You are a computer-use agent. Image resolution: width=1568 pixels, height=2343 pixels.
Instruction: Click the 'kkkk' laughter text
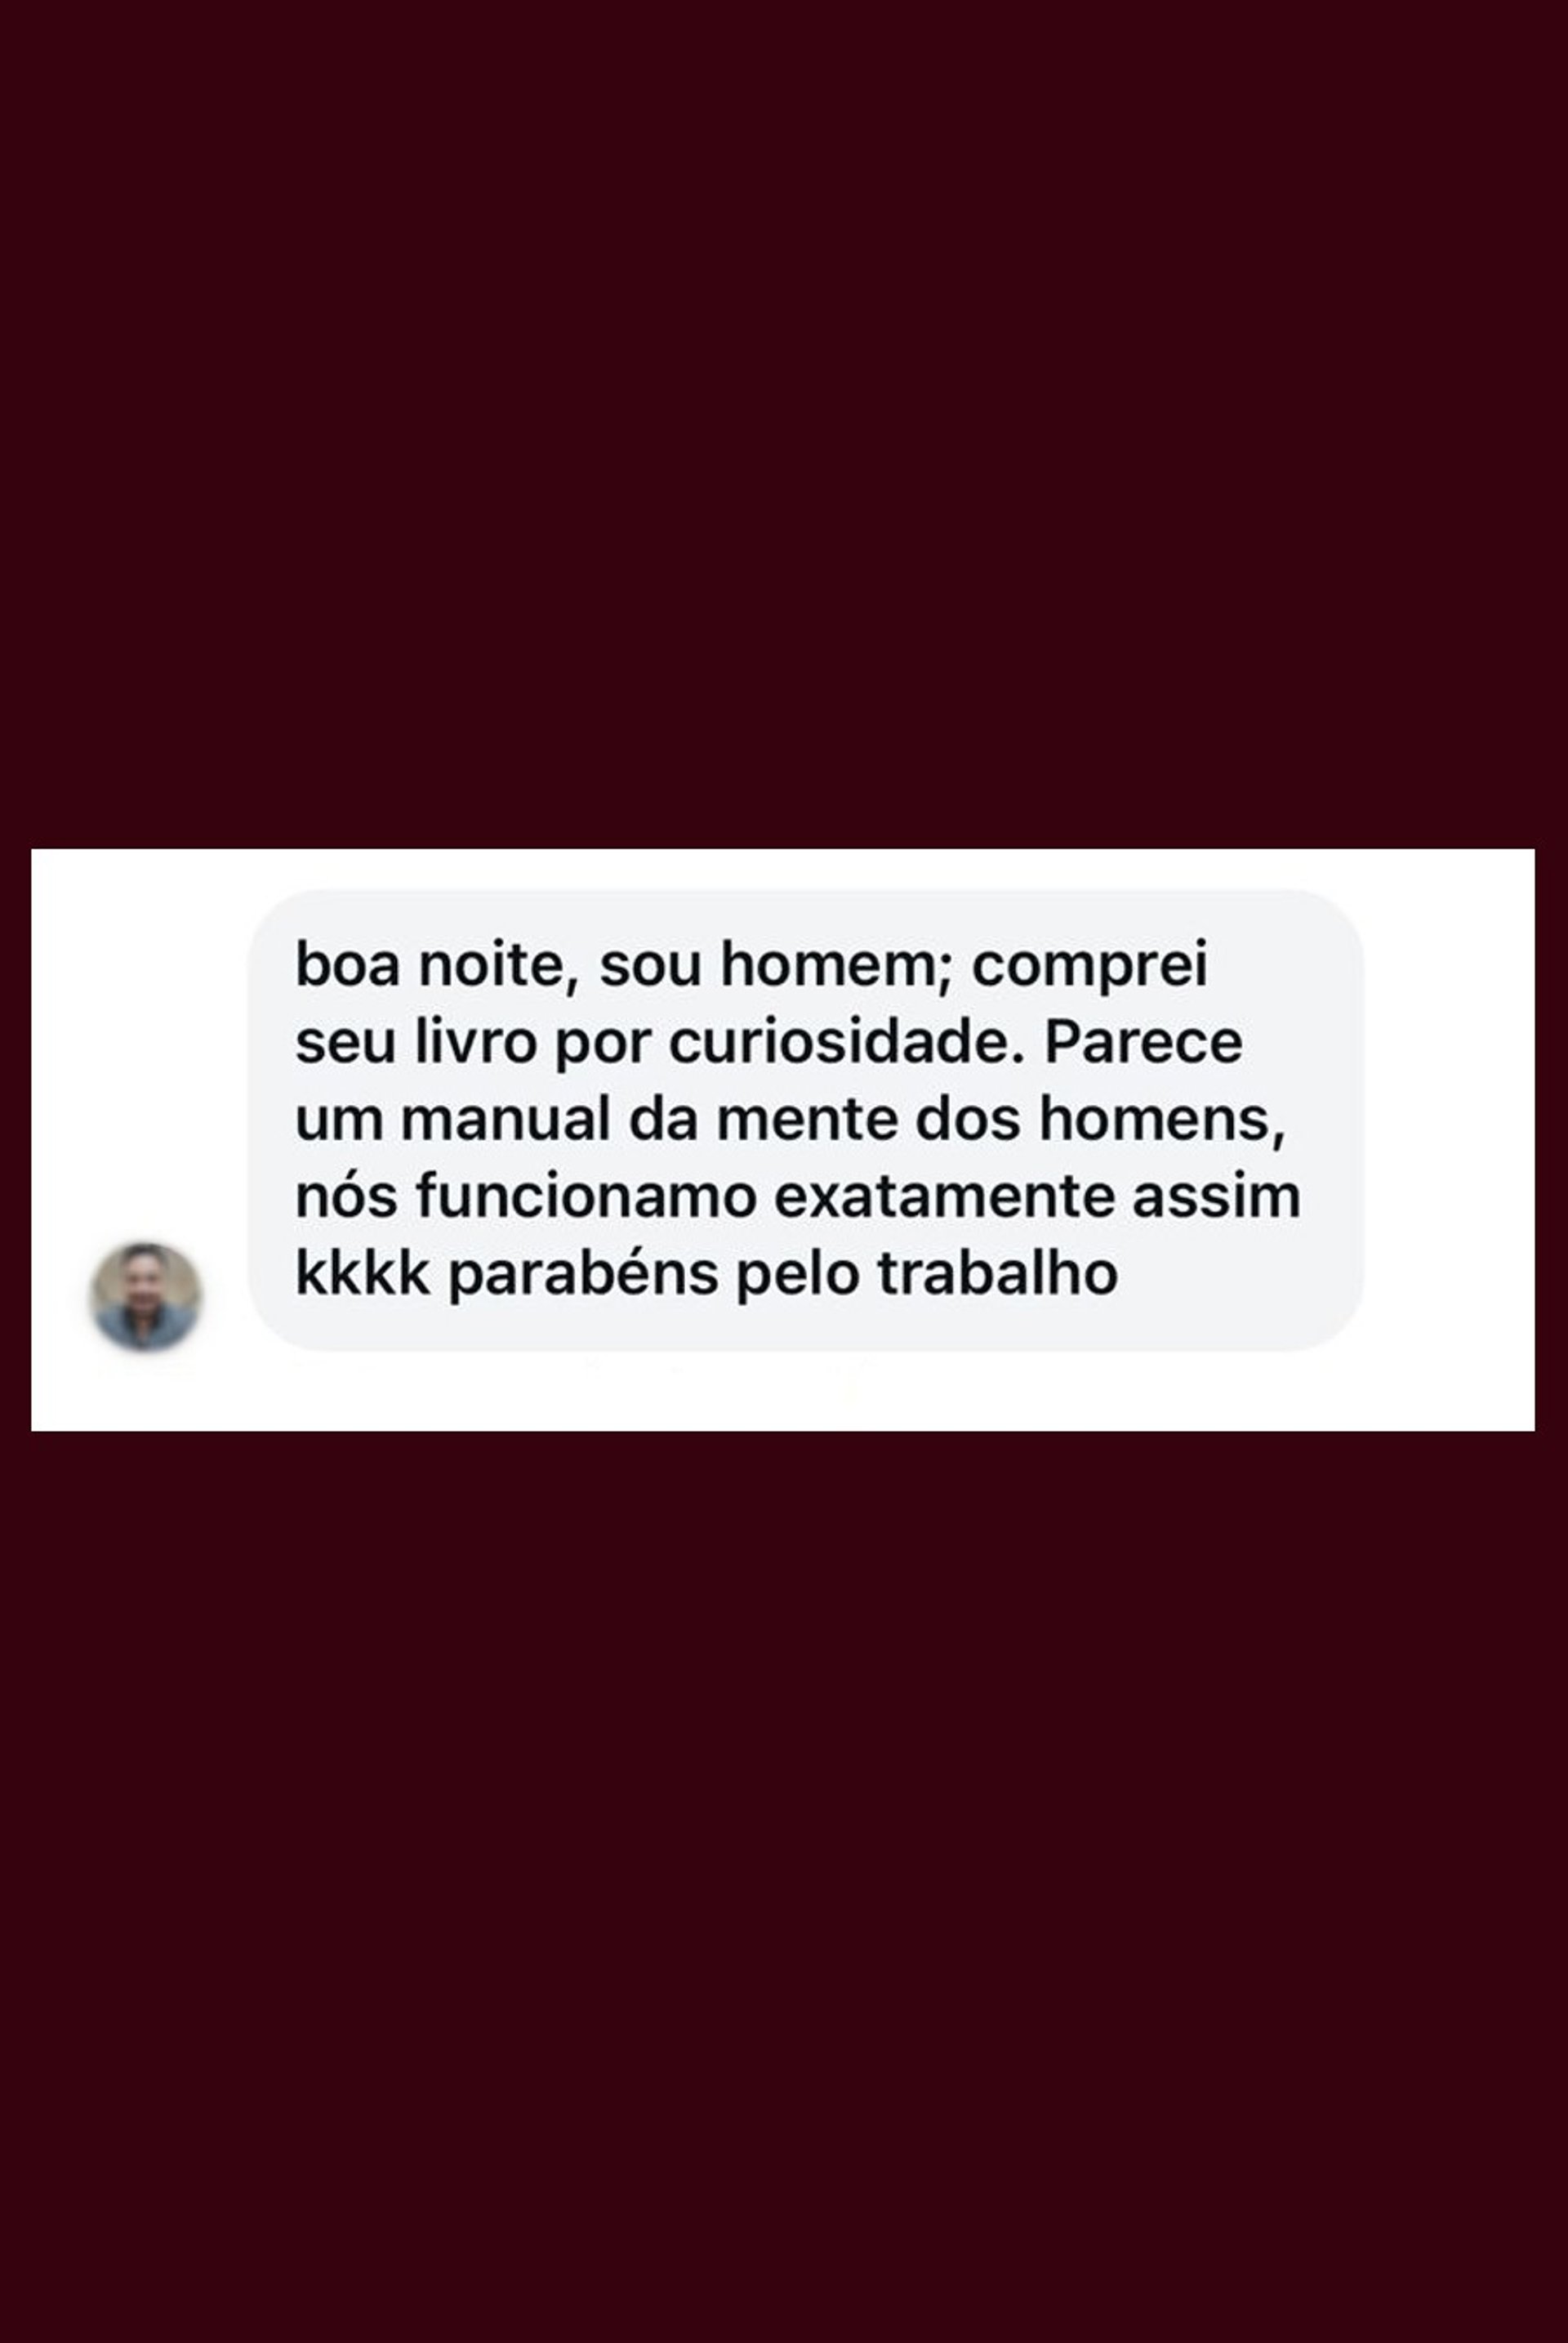click(x=362, y=1273)
